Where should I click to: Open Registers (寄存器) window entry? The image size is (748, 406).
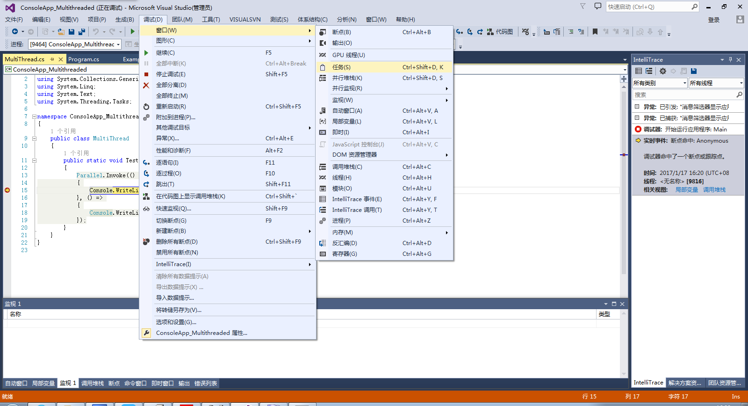pos(384,254)
